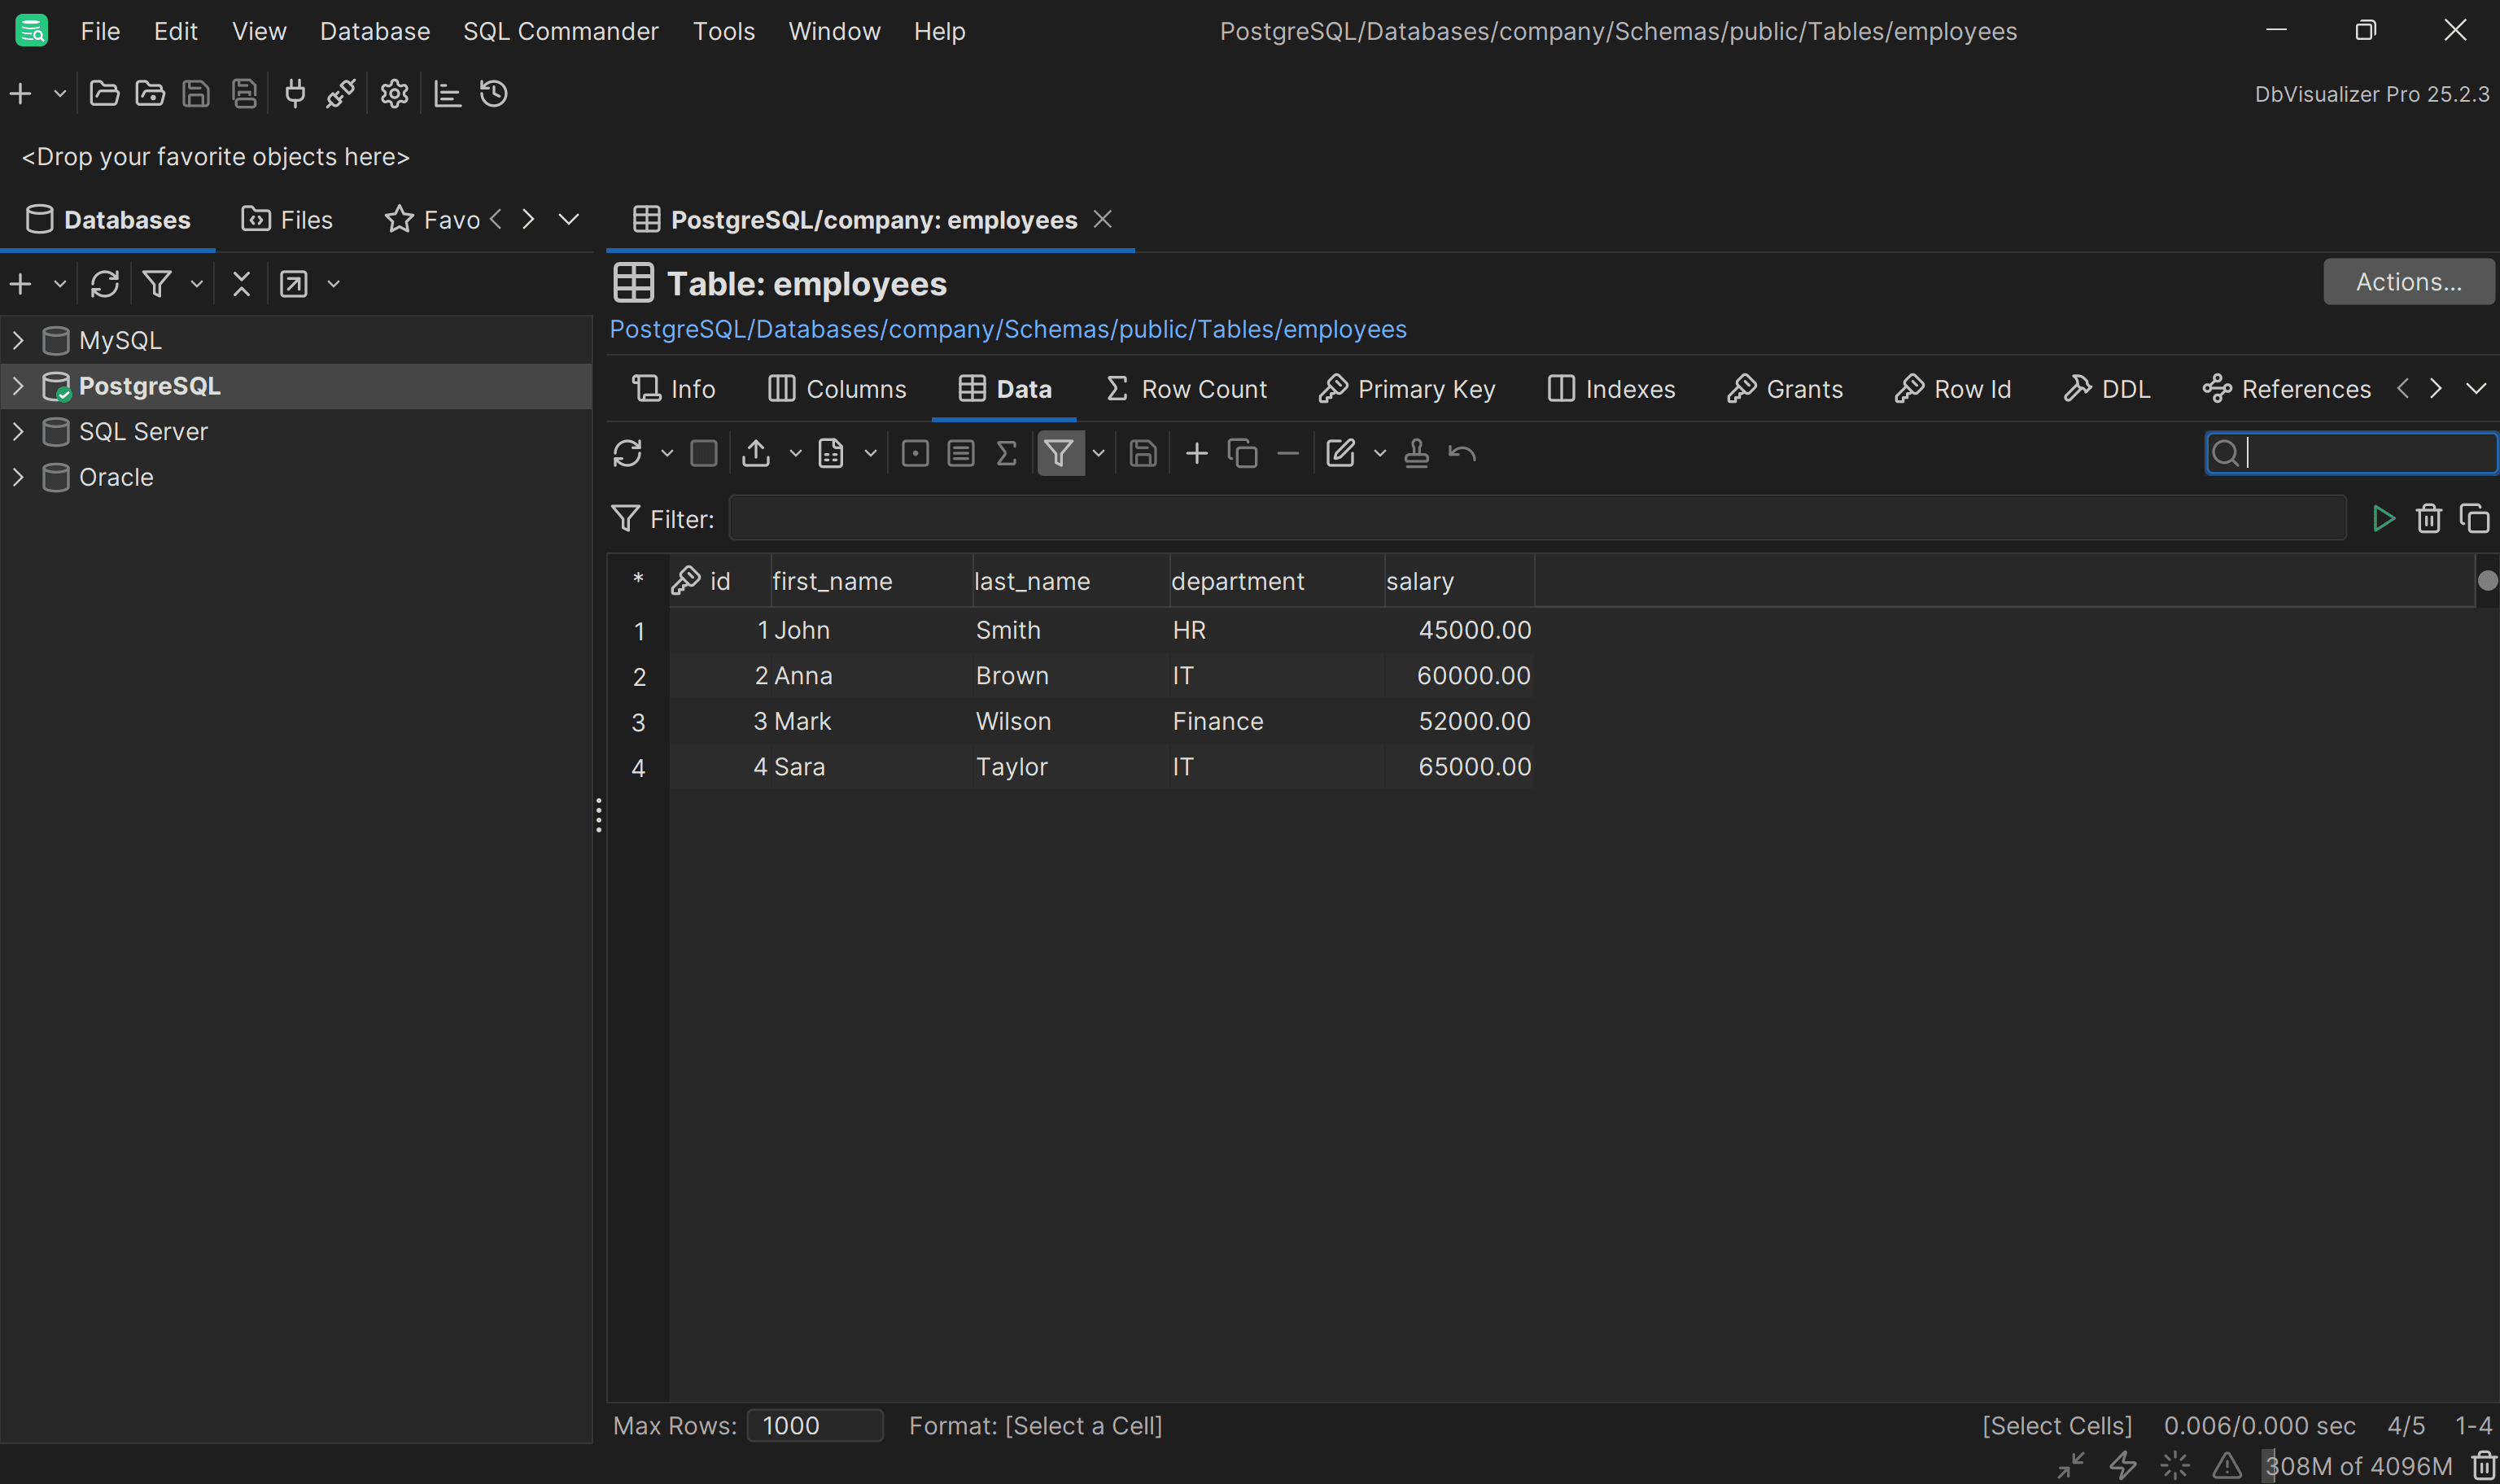
Task: Click the stop square icon in data toolbar
Action: tap(704, 454)
